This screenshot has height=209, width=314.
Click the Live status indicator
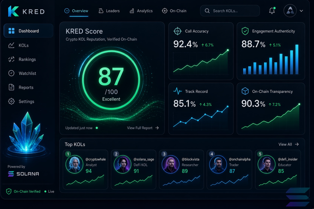(49, 191)
